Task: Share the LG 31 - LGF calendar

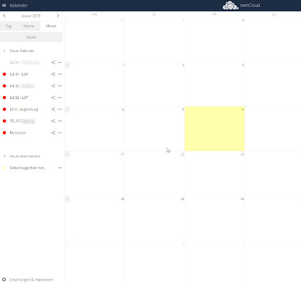Action: coord(53,74)
